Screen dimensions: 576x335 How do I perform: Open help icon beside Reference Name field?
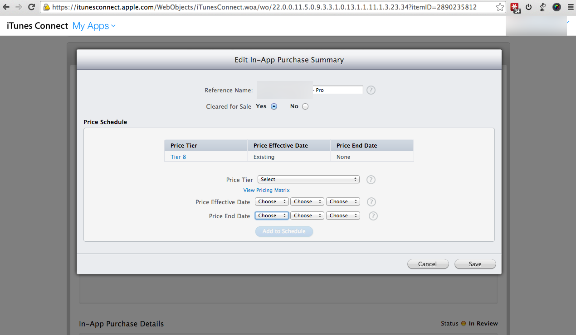point(371,90)
